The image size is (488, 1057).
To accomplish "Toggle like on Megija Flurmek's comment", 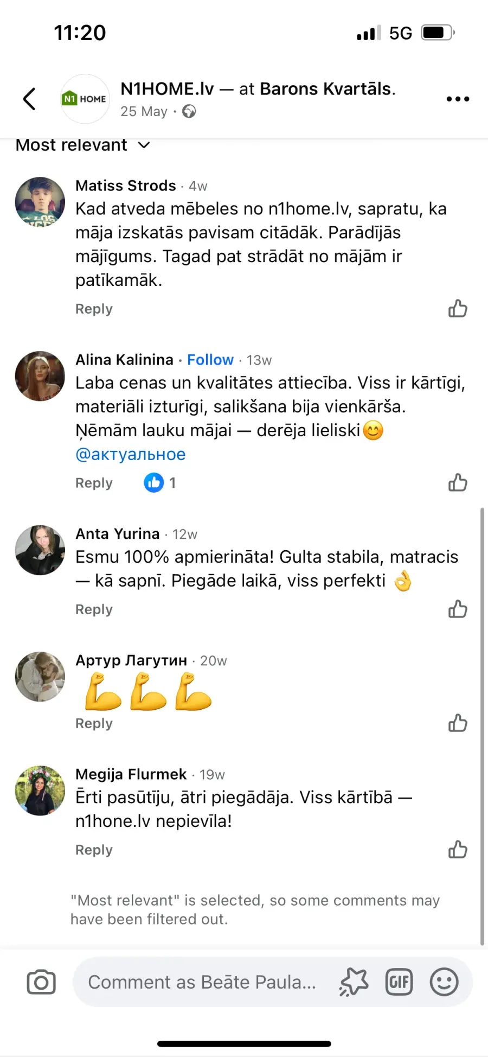I will point(458,850).
